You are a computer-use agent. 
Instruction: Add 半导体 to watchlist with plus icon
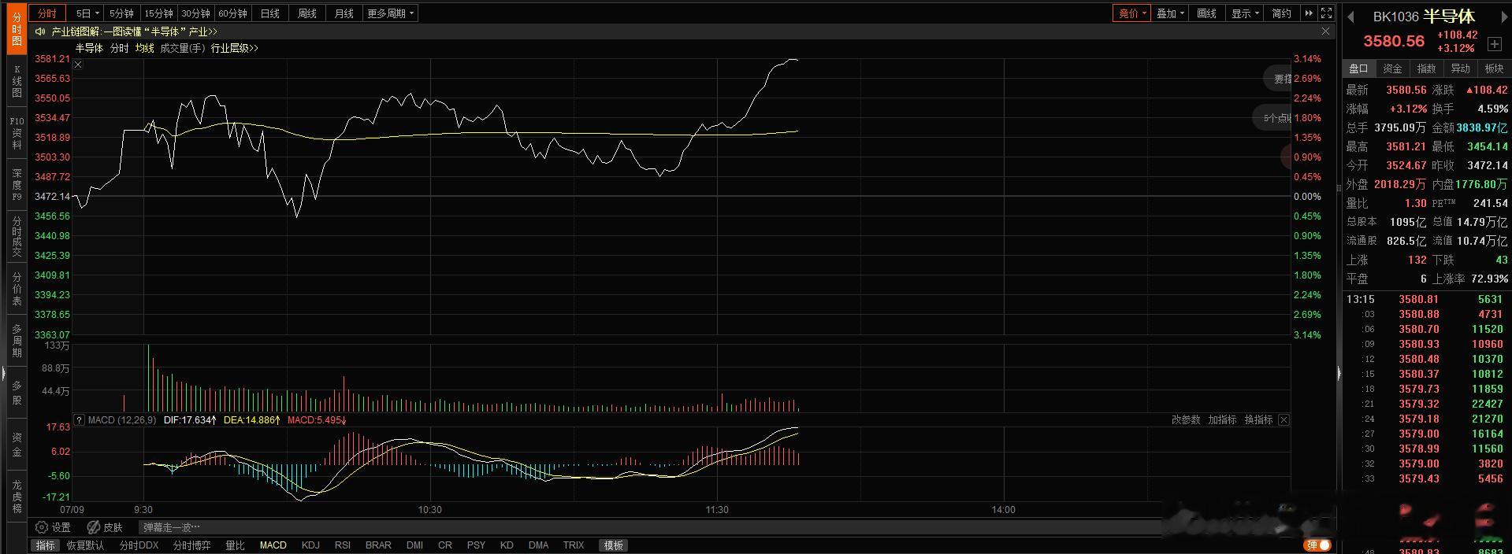coord(1494,44)
